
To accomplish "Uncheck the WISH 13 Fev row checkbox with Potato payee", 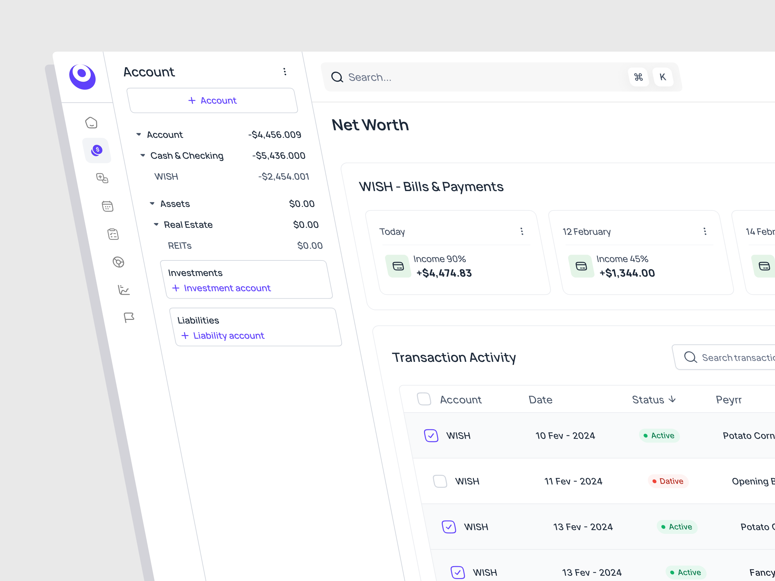I will pos(449,527).
